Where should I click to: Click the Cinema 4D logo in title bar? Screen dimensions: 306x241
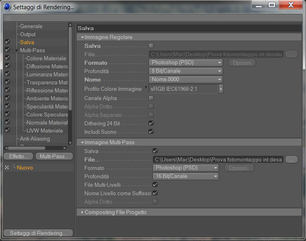(7, 7)
